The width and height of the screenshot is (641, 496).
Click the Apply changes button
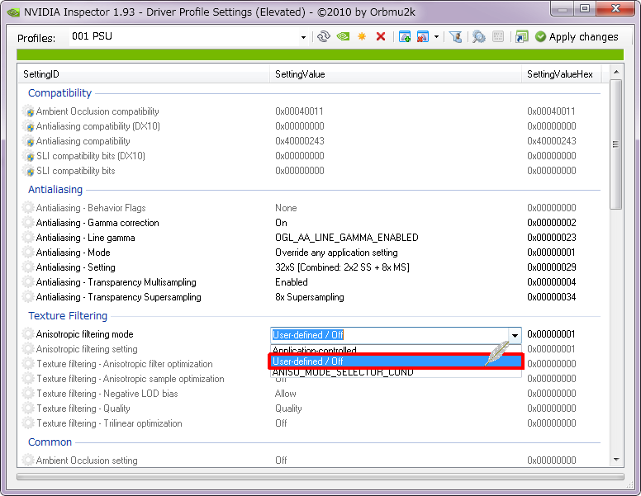click(x=577, y=37)
